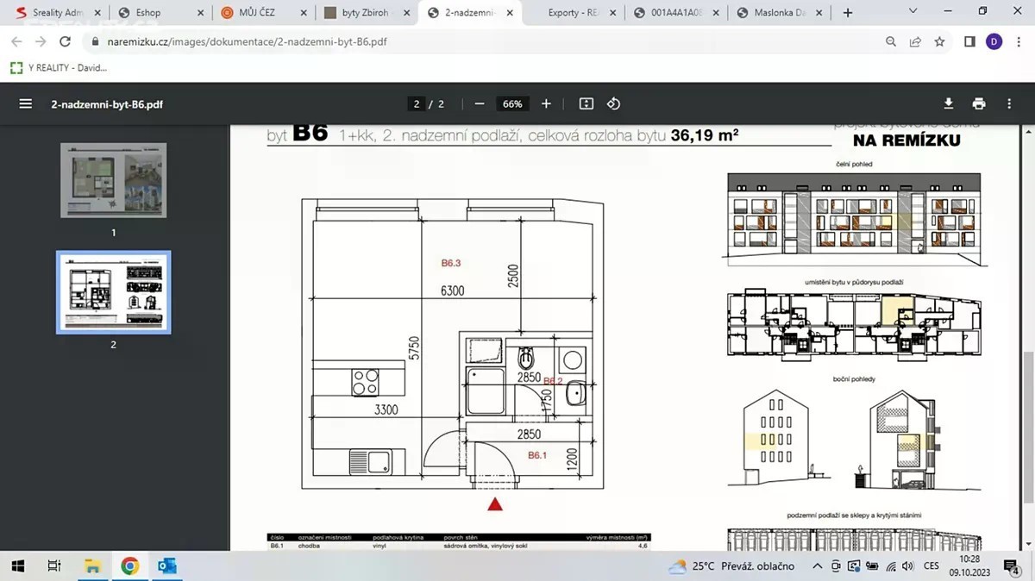
Task: Open File Explorer from the taskbar
Action: coord(91,566)
